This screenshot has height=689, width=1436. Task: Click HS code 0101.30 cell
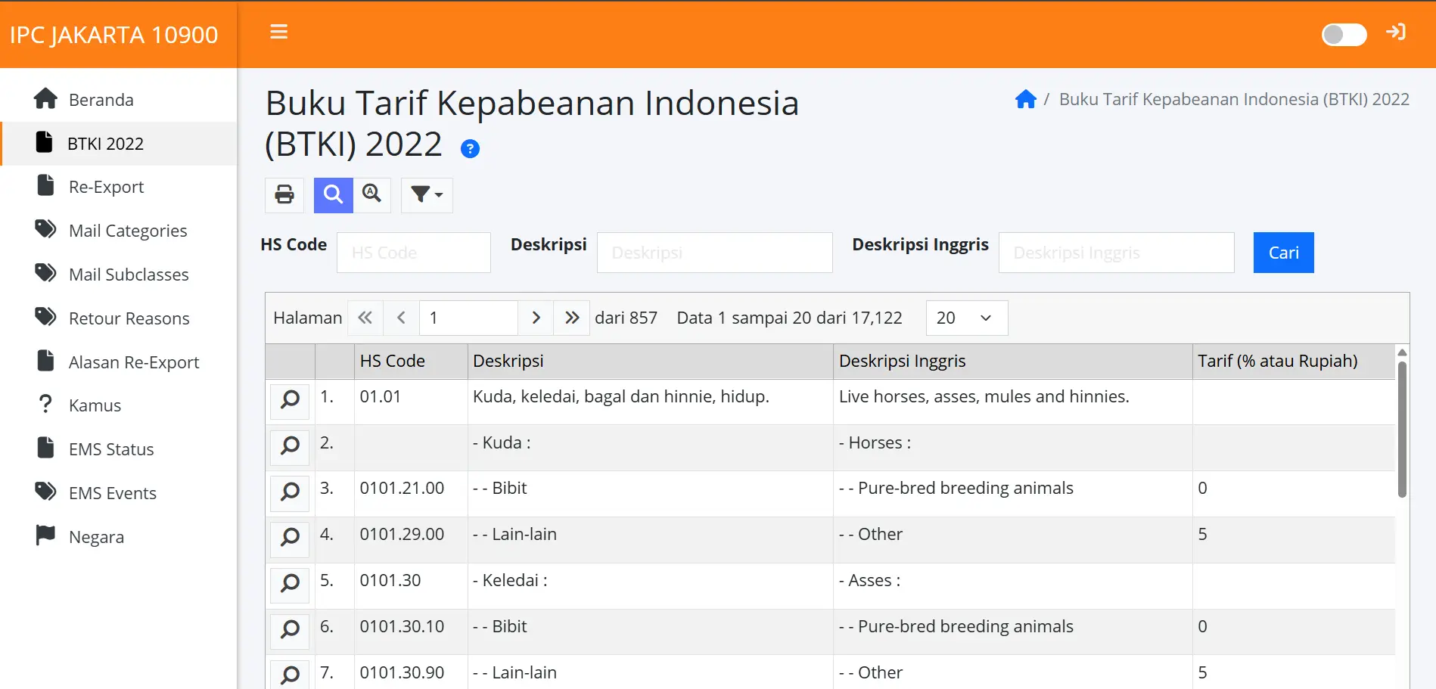pos(411,586)
